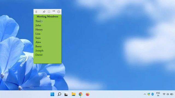
Task: Click the name Sara in the note
Action: [x=38, y=38]
